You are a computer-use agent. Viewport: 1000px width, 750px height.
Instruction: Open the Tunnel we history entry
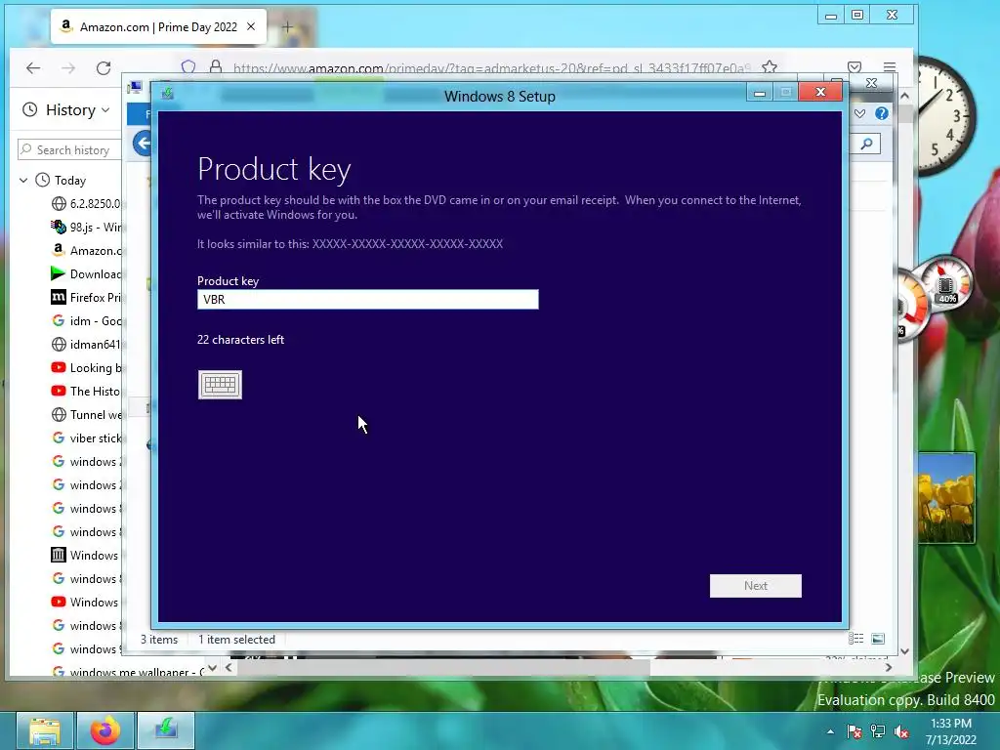point(86,414)
